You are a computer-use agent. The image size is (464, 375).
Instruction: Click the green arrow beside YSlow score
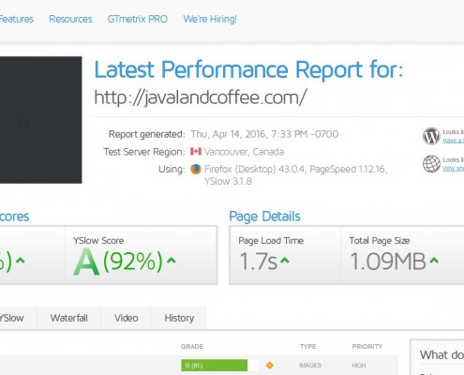172,261
